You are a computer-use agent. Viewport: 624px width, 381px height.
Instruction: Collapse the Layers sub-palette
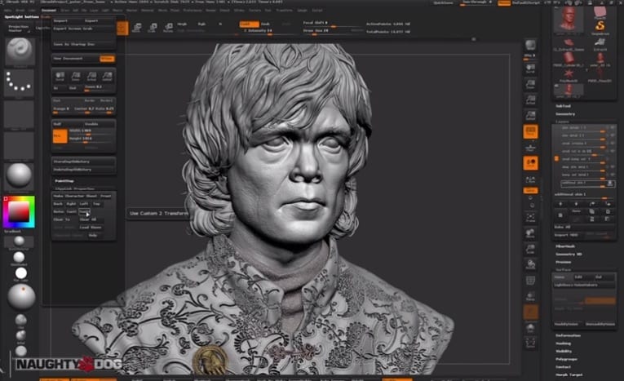click(562, 122)
